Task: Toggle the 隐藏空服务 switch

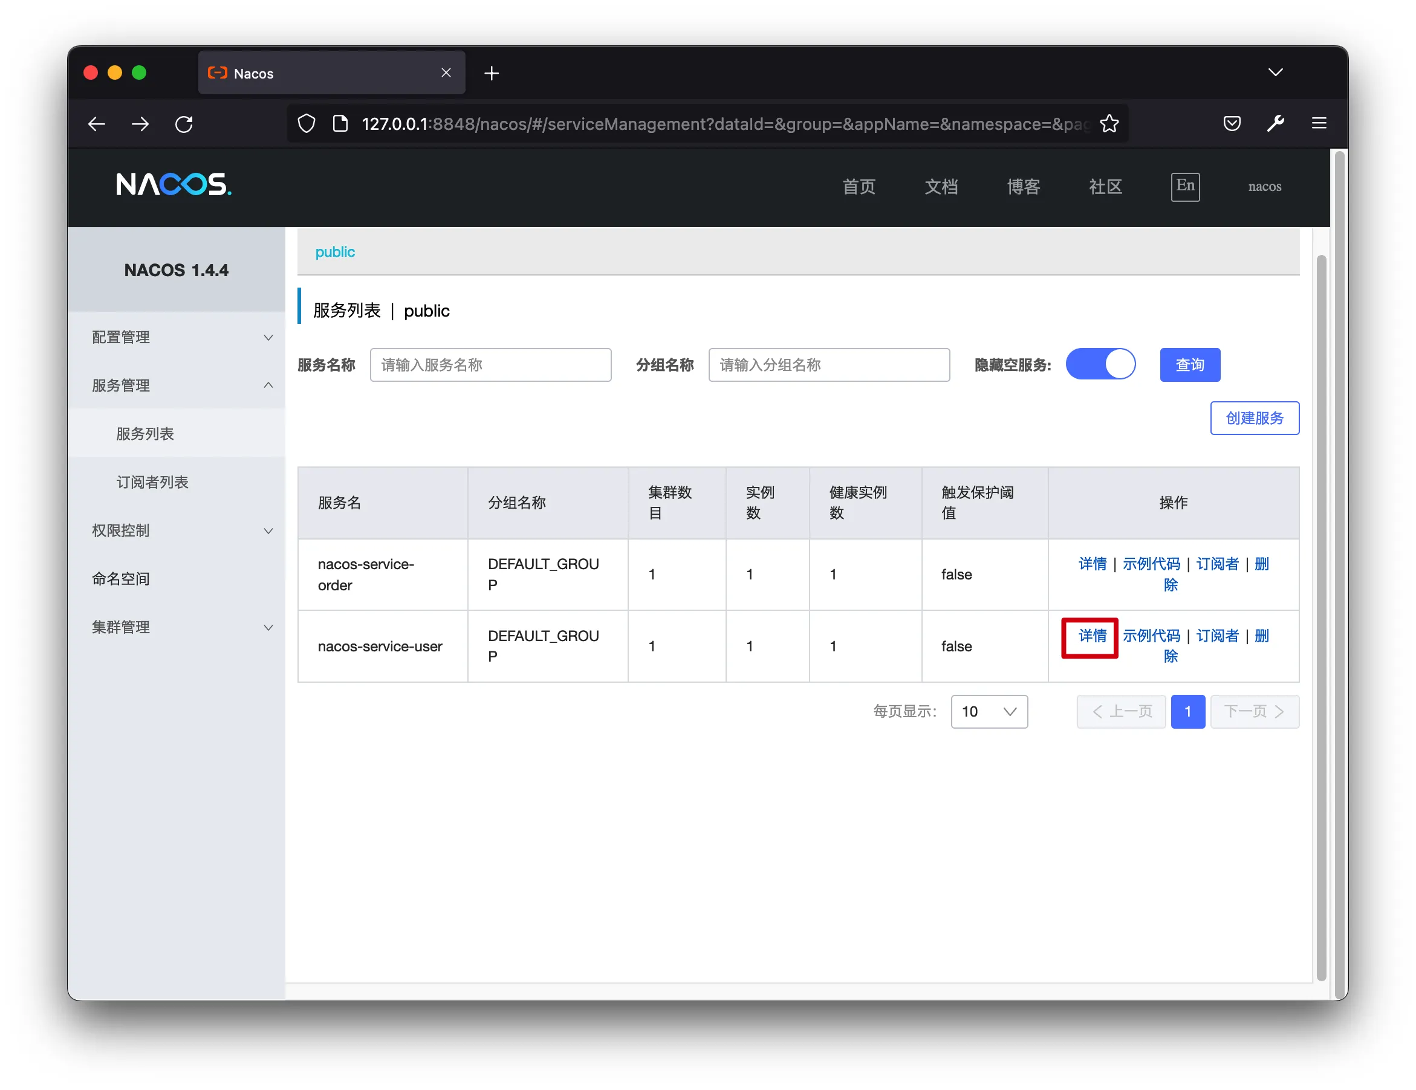Action: tap(1100, 364)
